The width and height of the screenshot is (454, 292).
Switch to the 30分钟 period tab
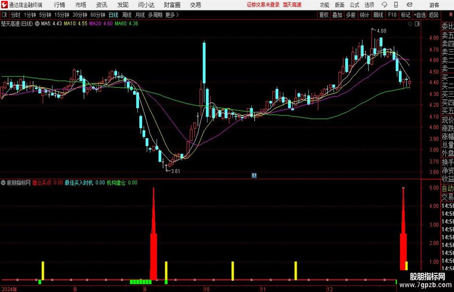(80, 15)
